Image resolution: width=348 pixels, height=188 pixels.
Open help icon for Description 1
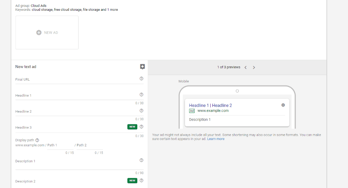[x=141, y=160]
